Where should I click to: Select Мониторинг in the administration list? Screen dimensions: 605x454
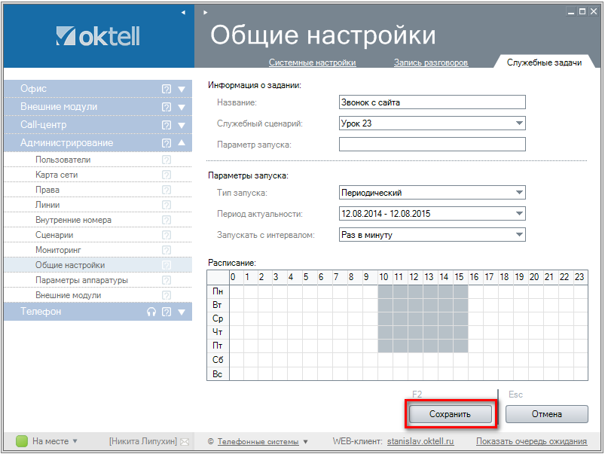[58, 250]
